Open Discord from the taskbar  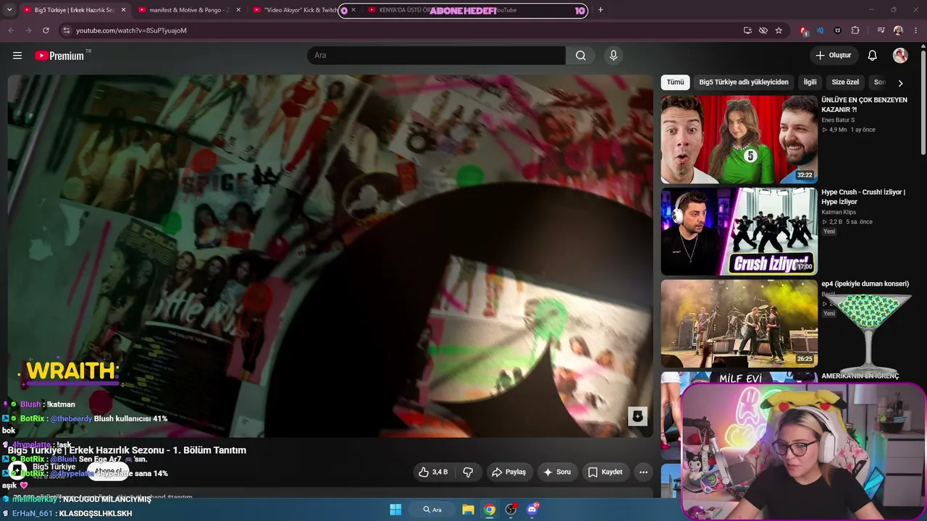coord(532,509)
